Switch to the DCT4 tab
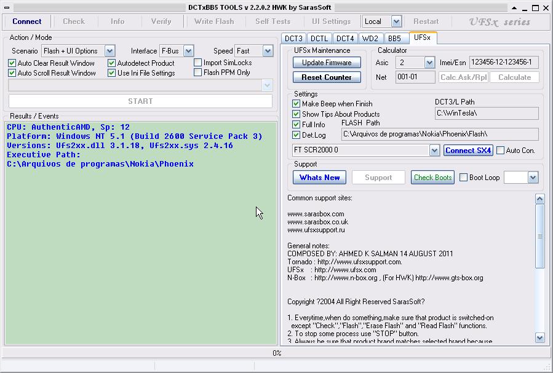 345,38
